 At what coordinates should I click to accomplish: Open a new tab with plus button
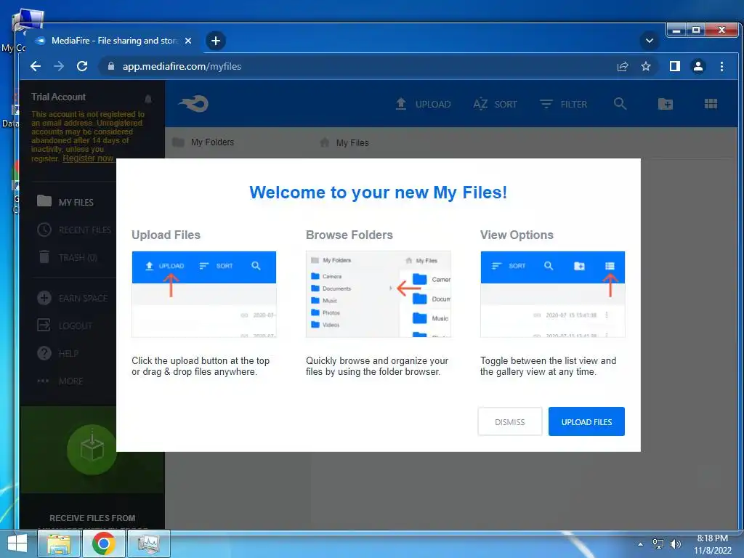215,41
